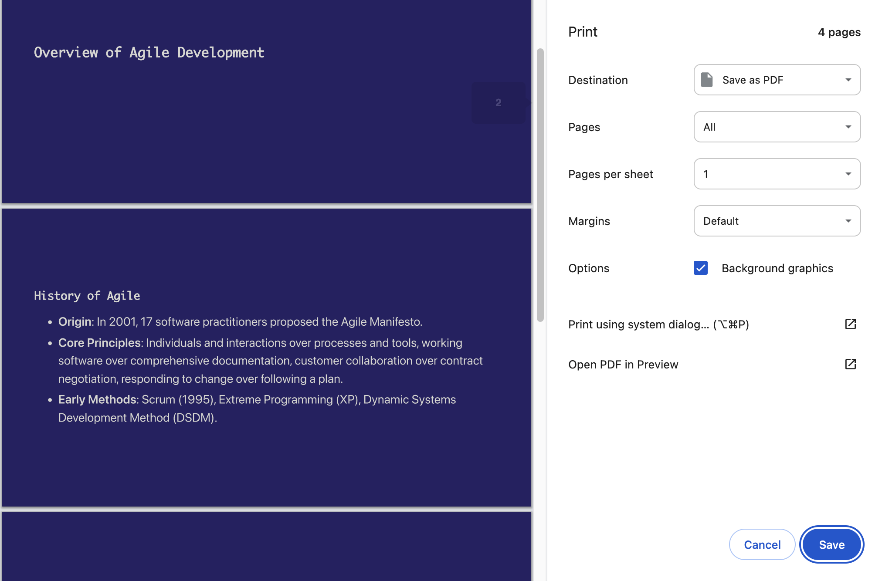
Task: Open the Margins dropdown set to Default
Action: [777, 221]
